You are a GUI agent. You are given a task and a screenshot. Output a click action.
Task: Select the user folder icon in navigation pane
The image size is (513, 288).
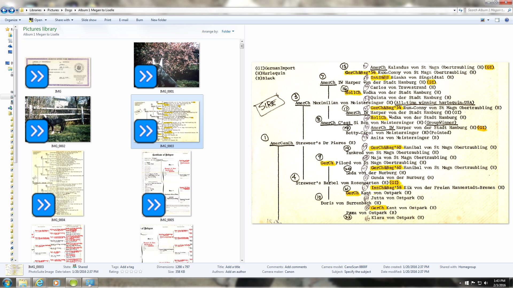click(x=10, y=114)
